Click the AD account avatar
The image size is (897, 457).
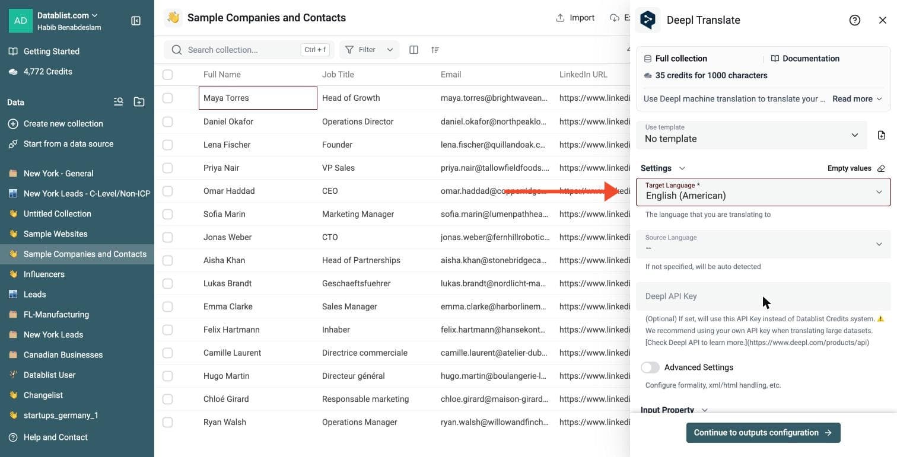[21, 21]
